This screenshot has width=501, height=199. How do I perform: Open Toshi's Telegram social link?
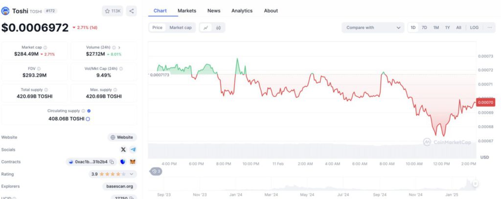[133, 149]
